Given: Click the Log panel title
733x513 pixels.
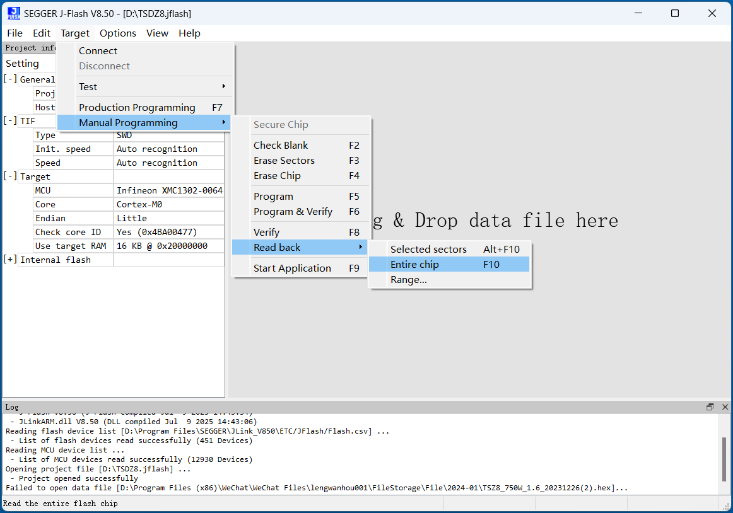Looking at the screenshot, I should [x=12, y=407].
